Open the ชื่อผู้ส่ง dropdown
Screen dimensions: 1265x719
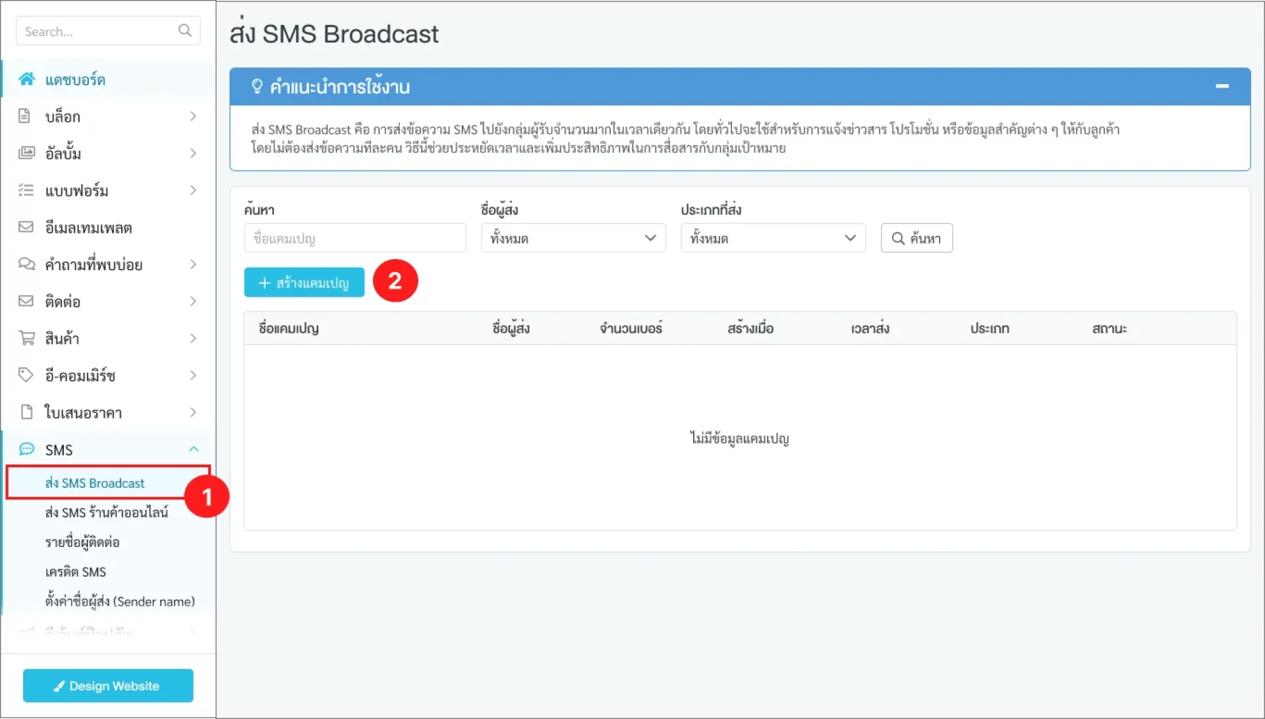point(573,238)
